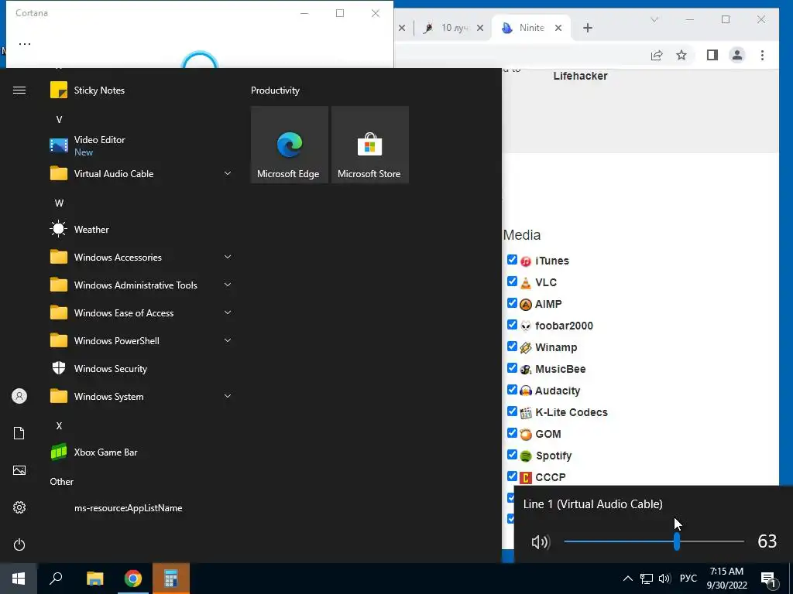Open Pictures icon in Start sidebar

point(19,470)
